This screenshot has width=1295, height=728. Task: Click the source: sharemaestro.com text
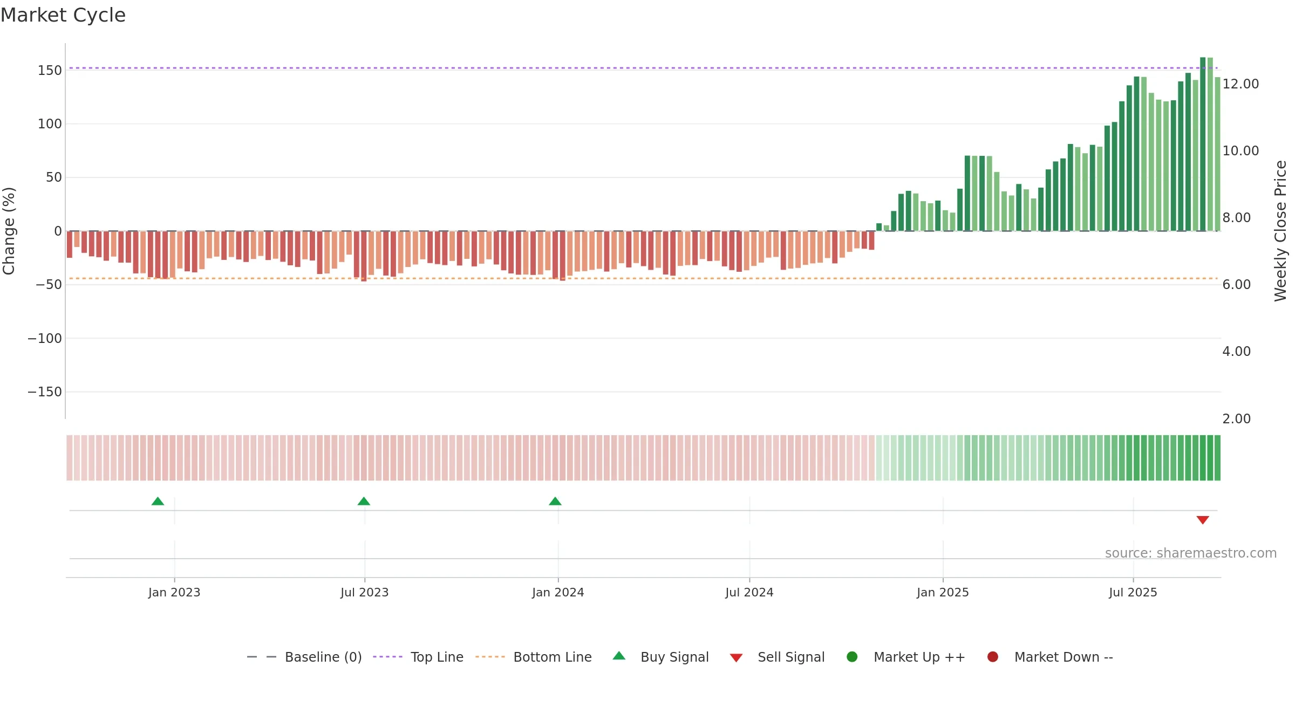click(1191, 553)
